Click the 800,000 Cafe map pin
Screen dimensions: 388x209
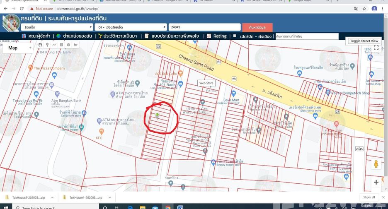pos(181,73)
